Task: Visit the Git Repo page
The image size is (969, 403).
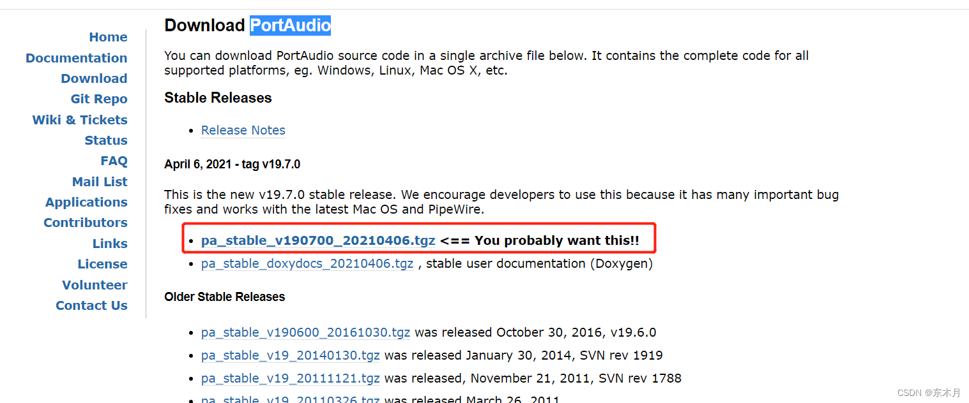Action: (x=98, y=99)
